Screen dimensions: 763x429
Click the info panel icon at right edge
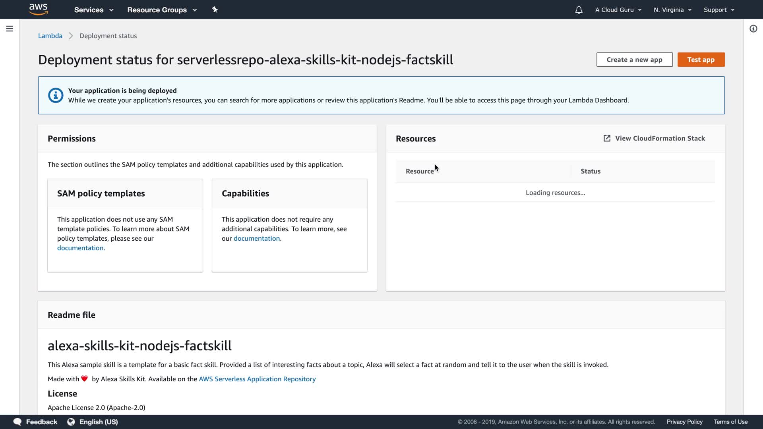point(753,29)
